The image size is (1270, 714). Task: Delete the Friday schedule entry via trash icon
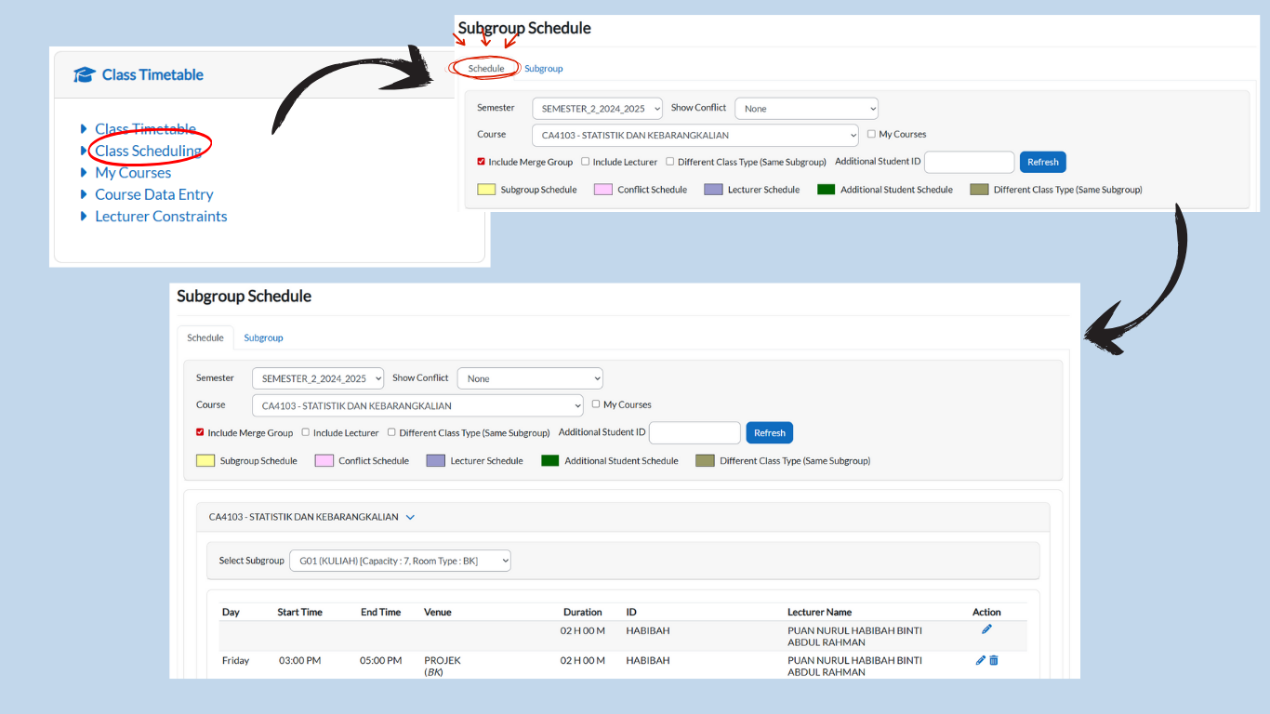pos(994,660)
